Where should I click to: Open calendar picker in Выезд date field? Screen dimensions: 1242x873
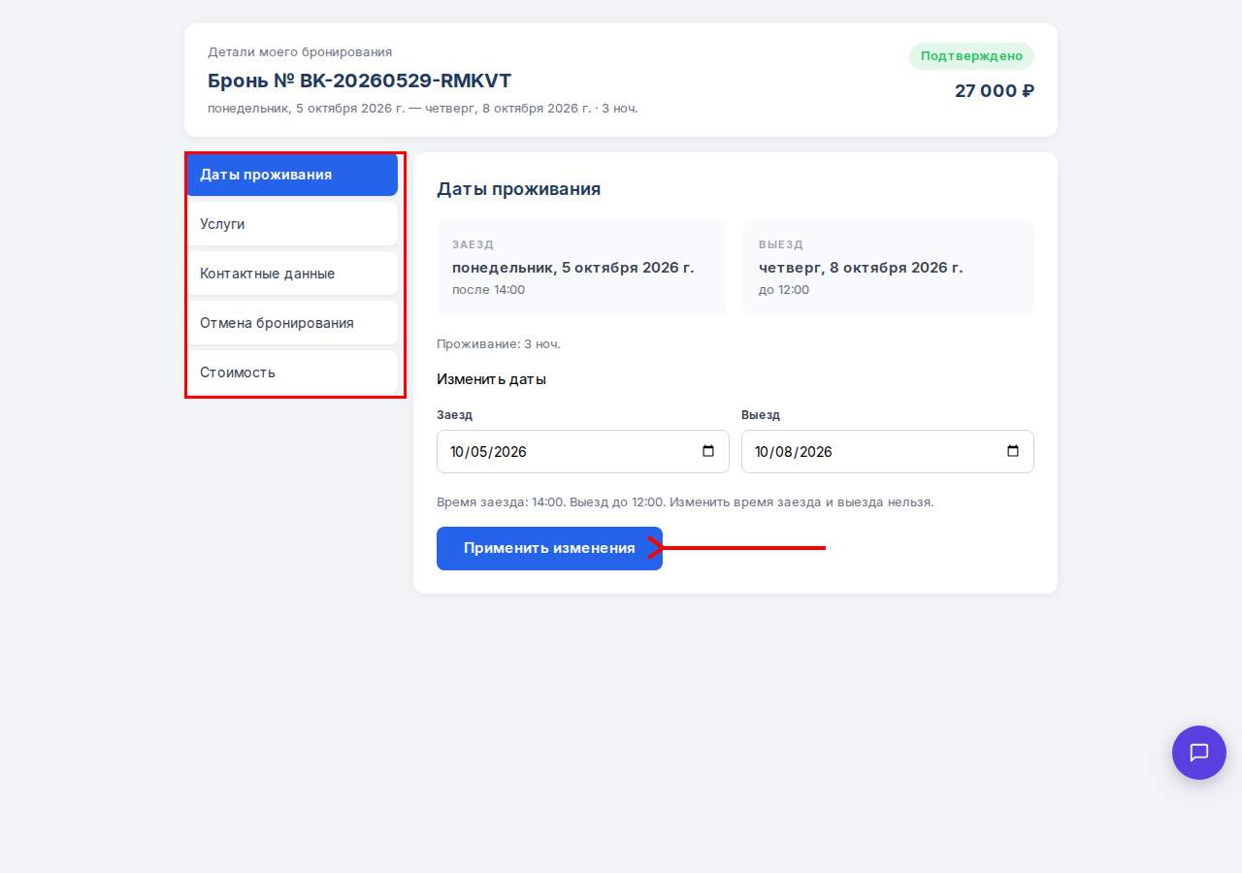pos(1013,451)
